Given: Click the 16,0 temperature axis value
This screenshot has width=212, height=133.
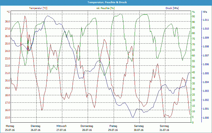Looking at the screenshot, I should (7, 110).
